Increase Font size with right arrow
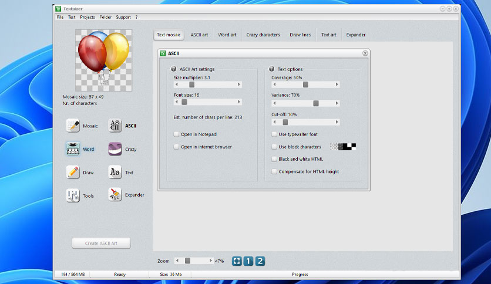This screenshot has width=491, height=284. (x=238, y=102)
